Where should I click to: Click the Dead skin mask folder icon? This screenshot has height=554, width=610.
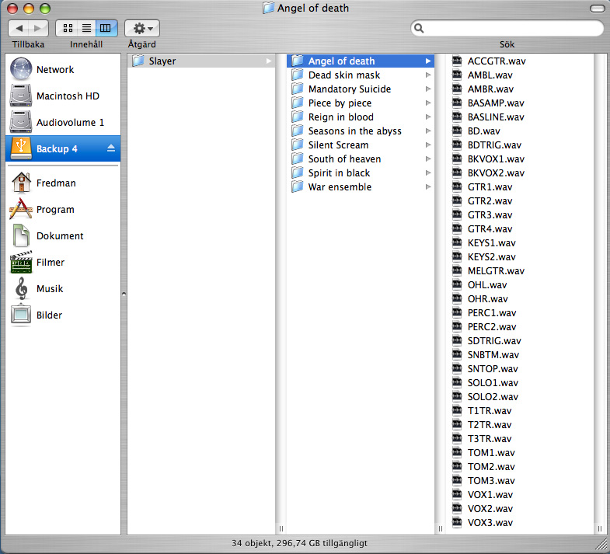(x=298, y=75)
